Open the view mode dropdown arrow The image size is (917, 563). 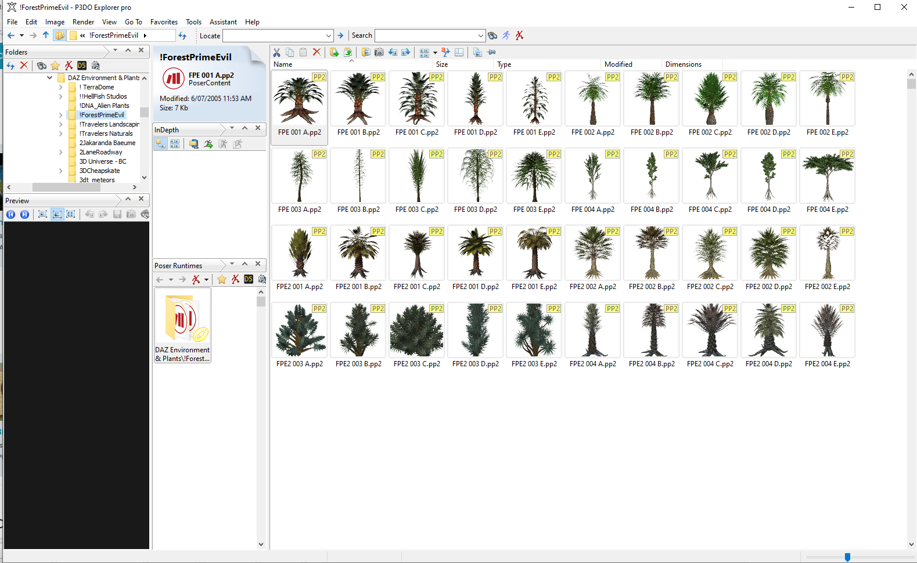(435, 53)
